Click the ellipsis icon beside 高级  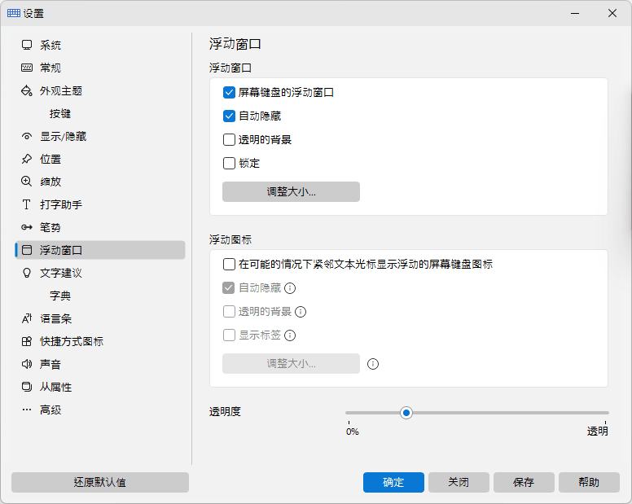pos(27,410)
